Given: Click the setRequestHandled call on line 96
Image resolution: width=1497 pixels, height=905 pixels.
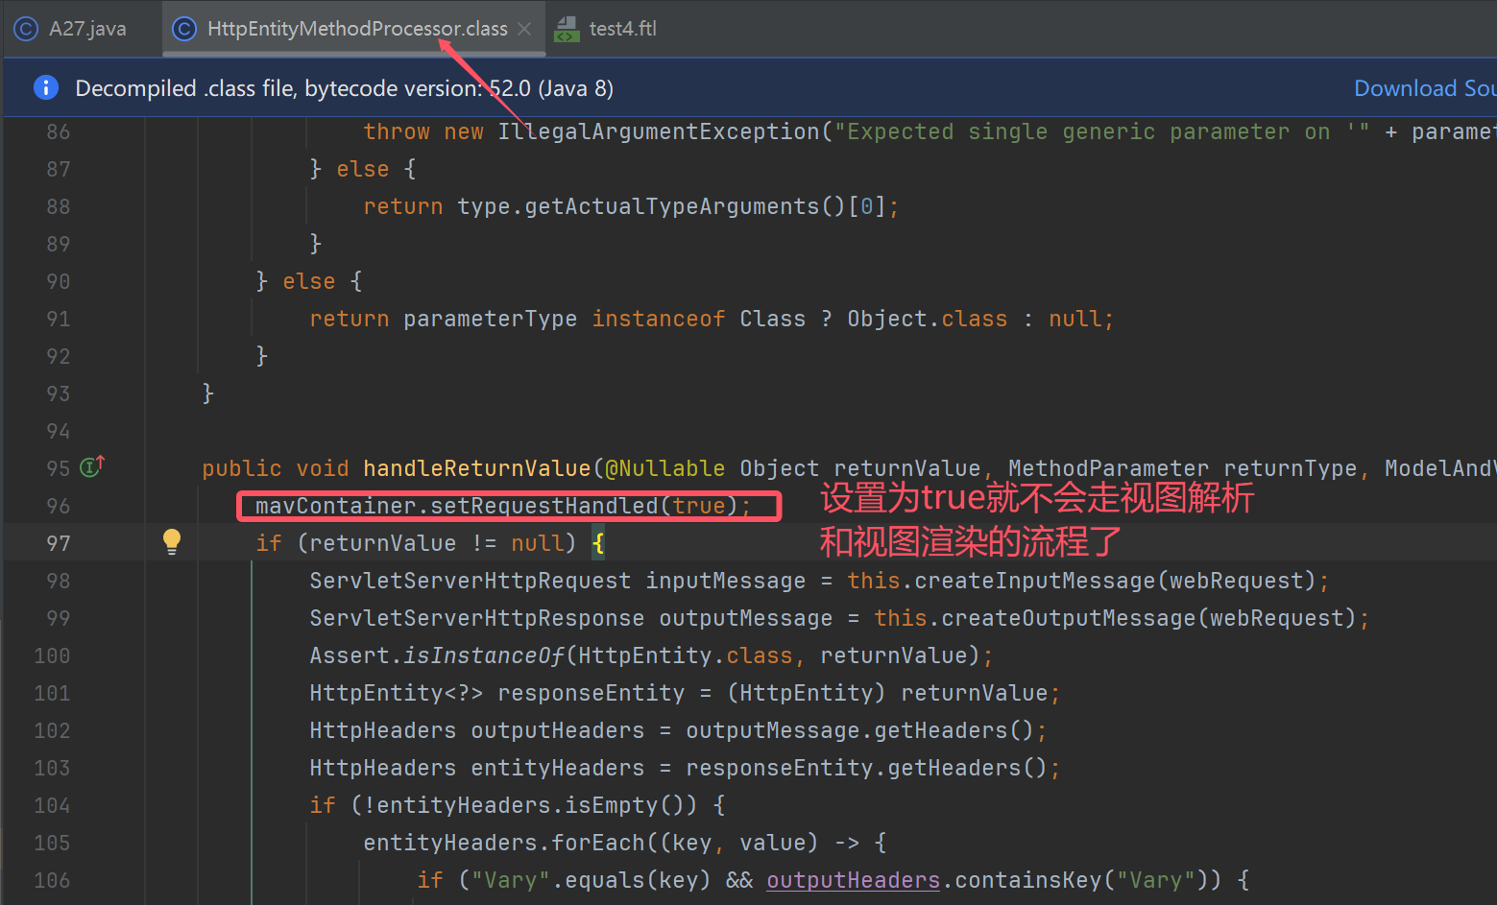Looking at the screenshot, I should tap(543, 506).
